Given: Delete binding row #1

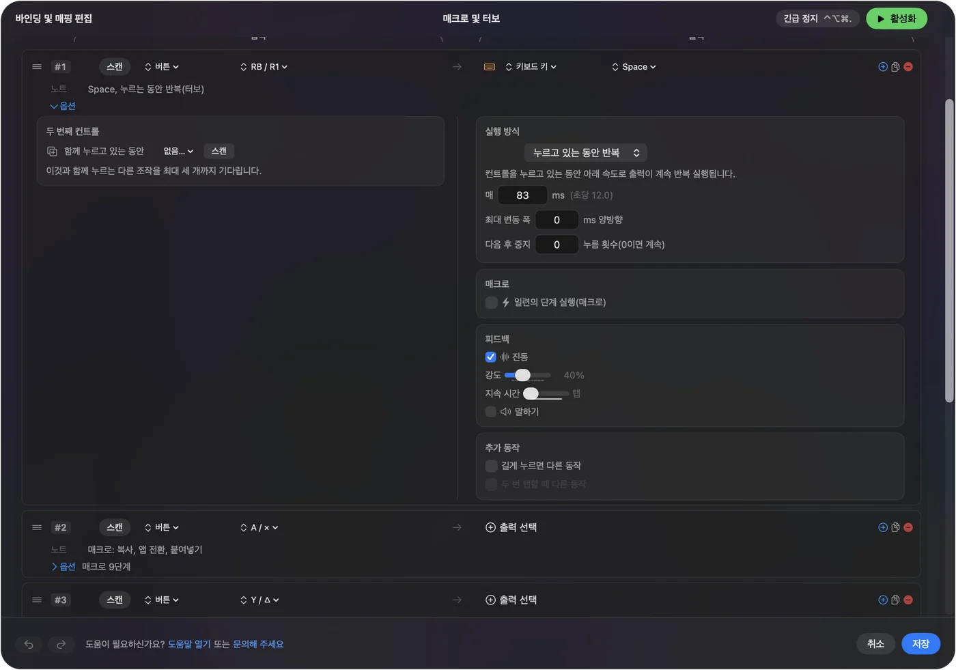Looking at the screenshot, I should (908, 67).
